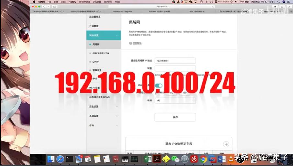Open Terminal in the dock
293x166 pixels.
click(x=69, y=159)
